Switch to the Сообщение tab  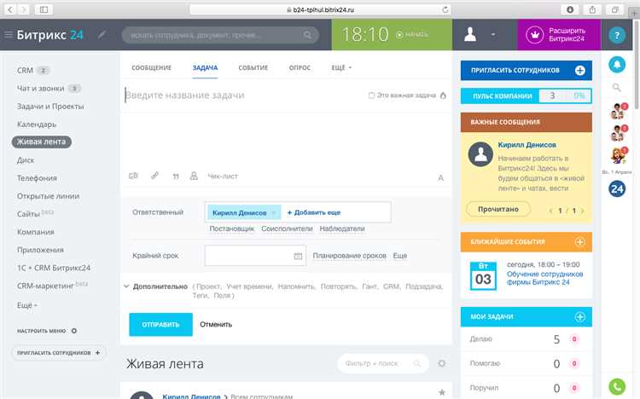pyautogui.click(x=151, y=67)
